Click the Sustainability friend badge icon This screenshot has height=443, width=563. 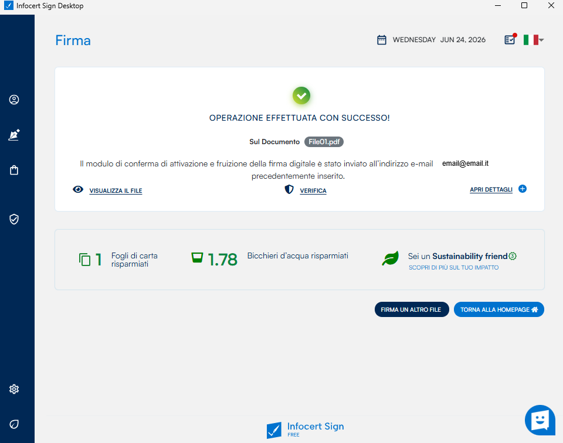[513, 256]
